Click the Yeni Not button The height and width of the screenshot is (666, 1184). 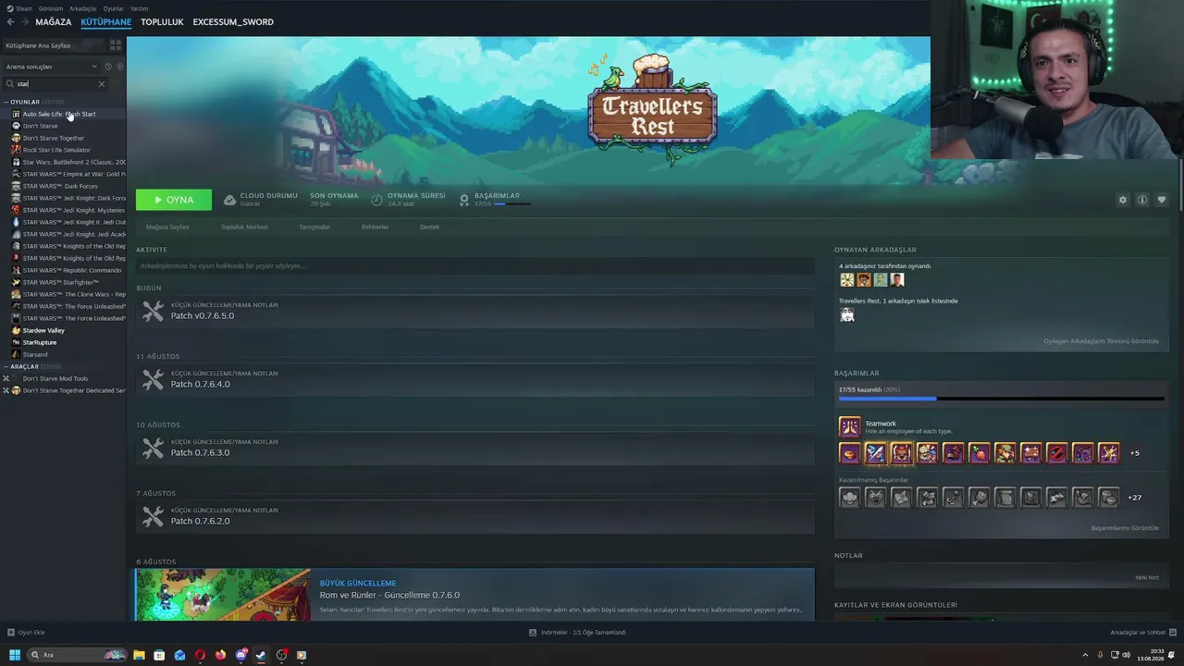tap(1147, 577)
